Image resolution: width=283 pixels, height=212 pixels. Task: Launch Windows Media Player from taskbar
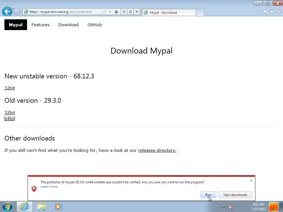59,206
